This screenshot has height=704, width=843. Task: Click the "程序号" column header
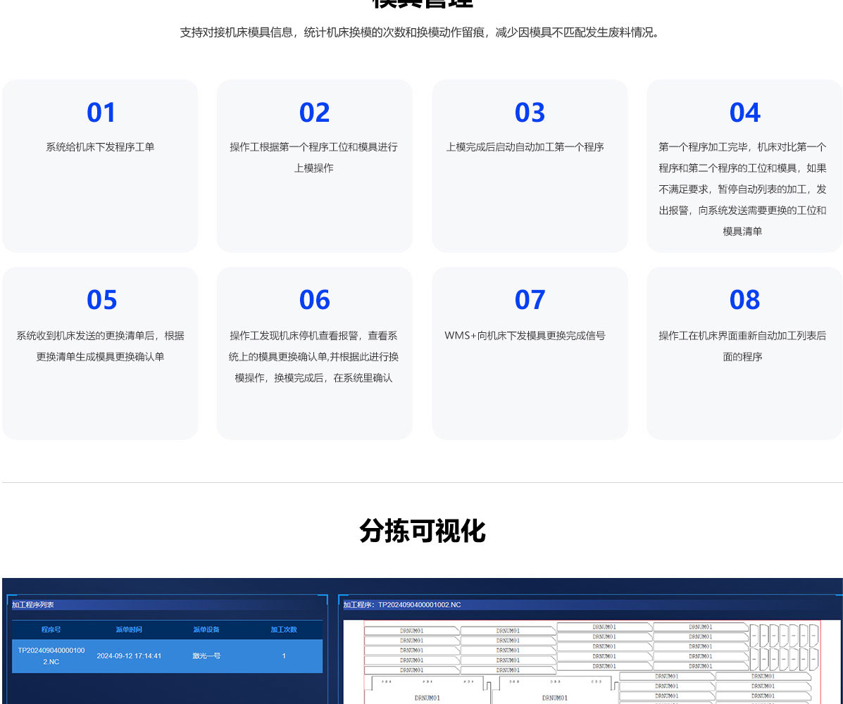(51, 629)
